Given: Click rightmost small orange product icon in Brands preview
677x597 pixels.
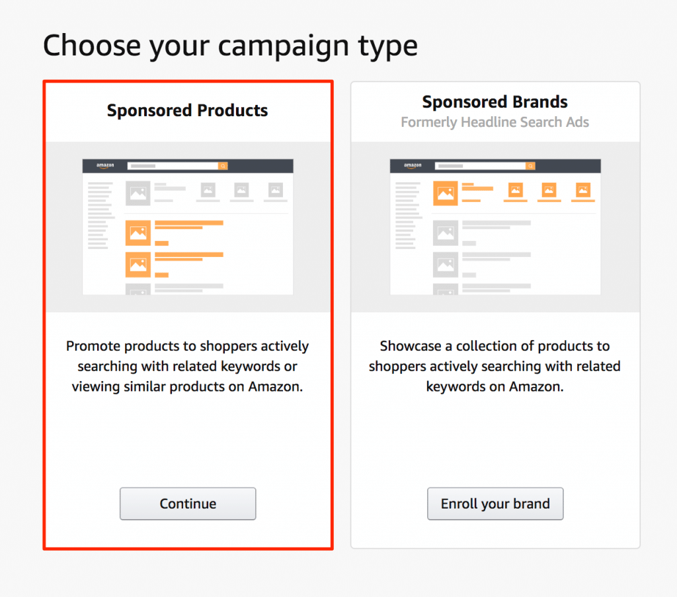Looking at the screenshot, I should (584, 191).
